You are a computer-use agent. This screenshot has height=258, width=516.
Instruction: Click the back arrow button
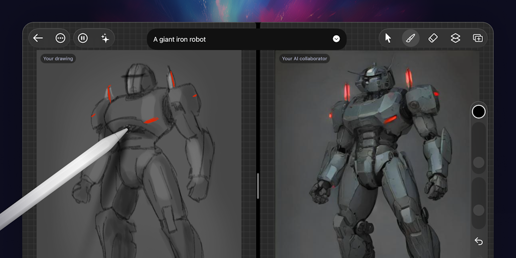[38, 38]
